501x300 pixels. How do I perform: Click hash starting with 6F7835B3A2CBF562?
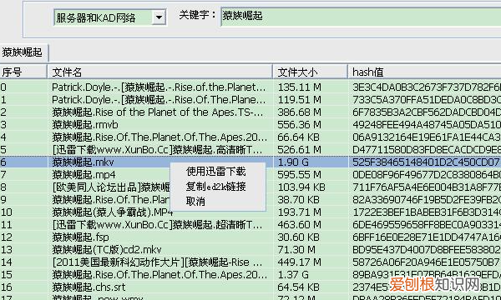point(427,112)
